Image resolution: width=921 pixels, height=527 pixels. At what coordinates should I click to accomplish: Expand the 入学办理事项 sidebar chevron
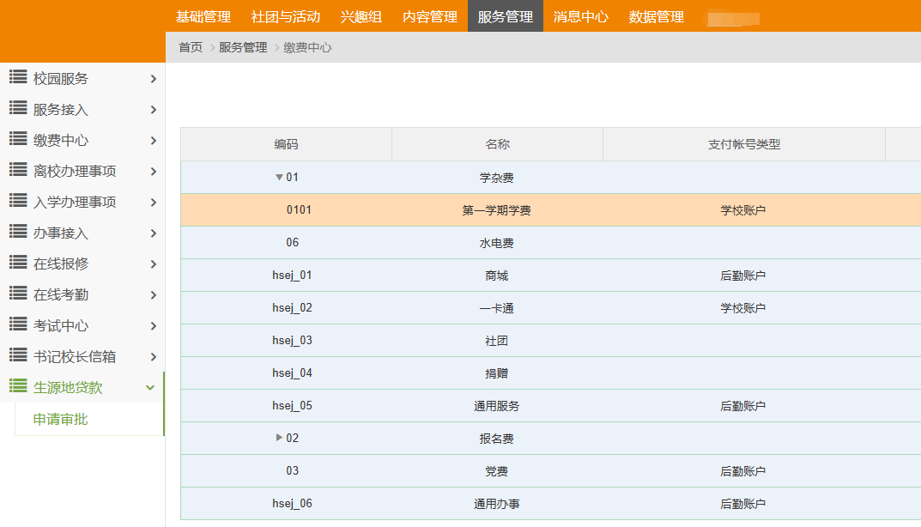153,203
